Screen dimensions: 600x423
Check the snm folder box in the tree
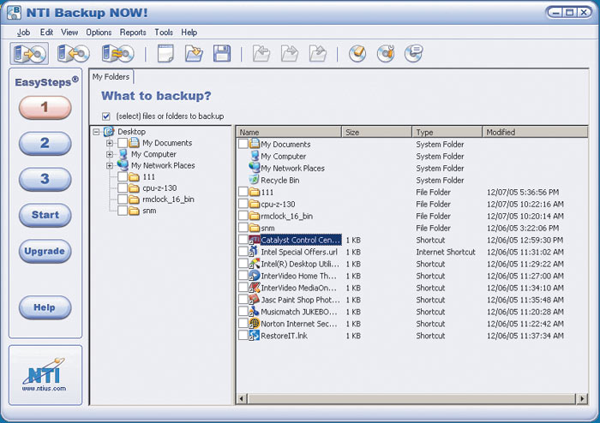coord(123,211)
